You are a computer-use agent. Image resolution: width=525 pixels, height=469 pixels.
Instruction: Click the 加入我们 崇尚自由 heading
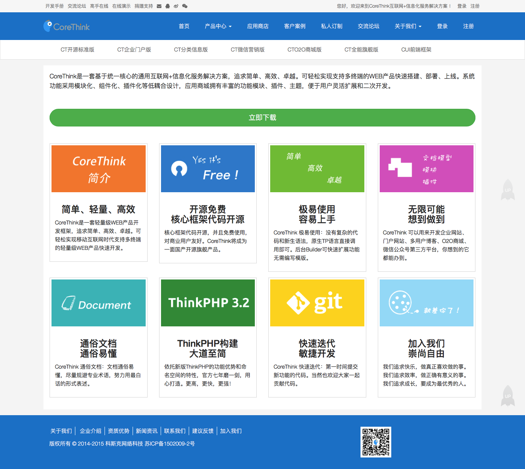click(427, 349)
